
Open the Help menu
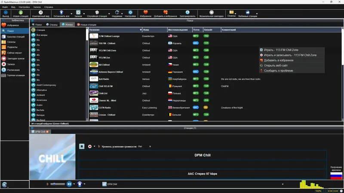(49, 7)
